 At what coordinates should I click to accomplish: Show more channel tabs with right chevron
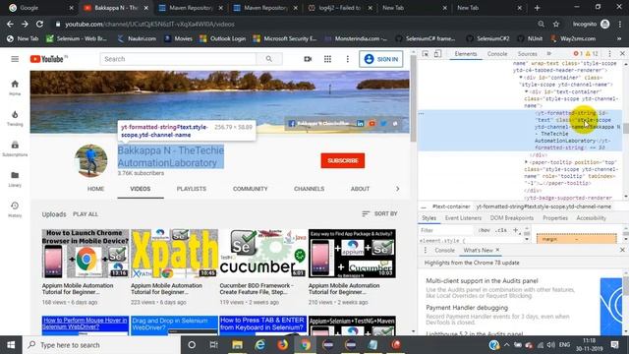point(397,189)
